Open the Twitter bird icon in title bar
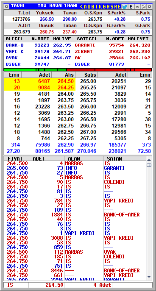The width and height of the screenshot is (156, 291). [x=125, y=7]
